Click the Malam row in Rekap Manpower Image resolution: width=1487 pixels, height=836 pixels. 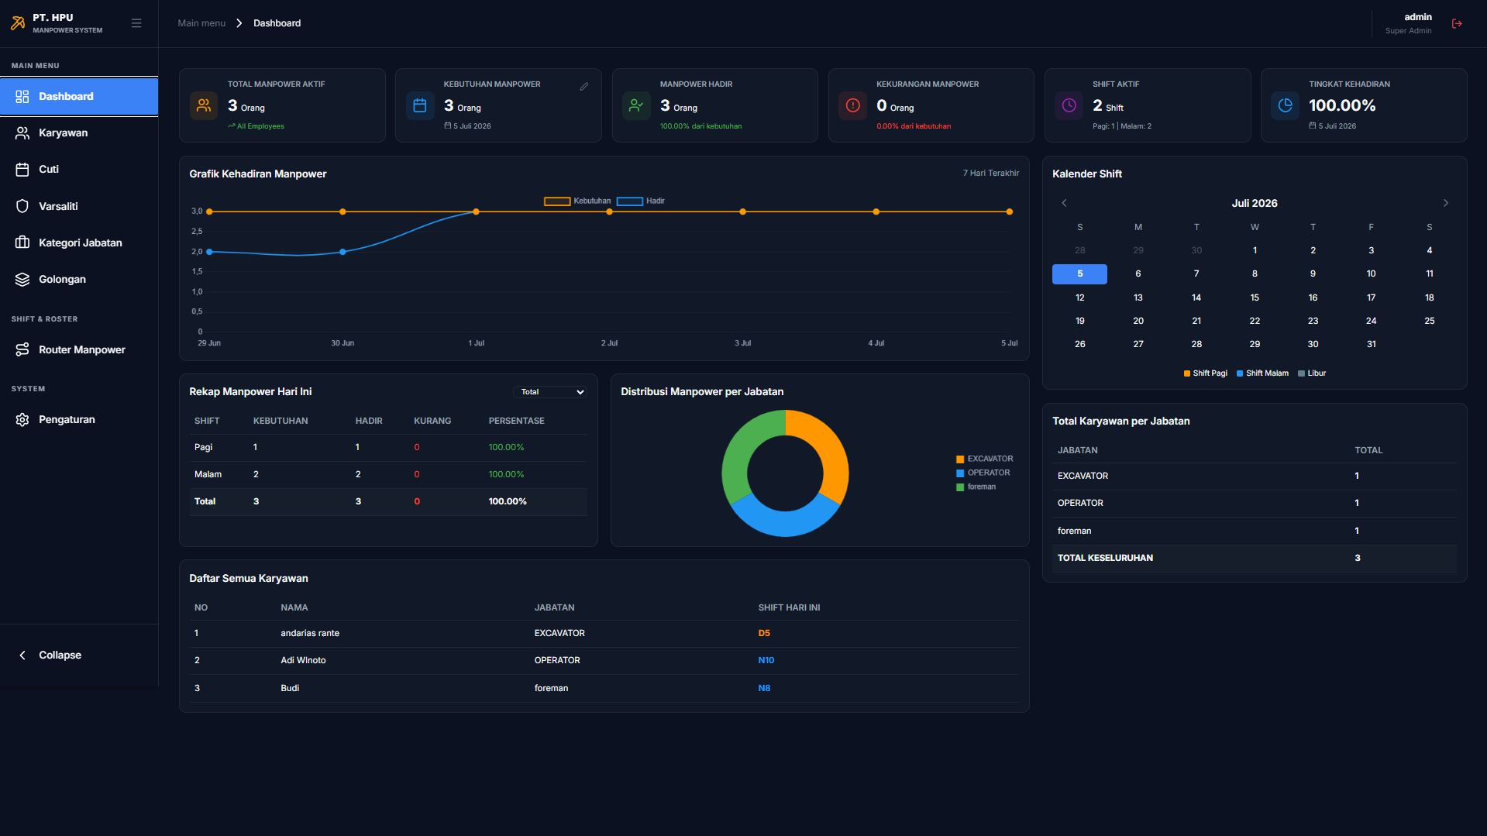pyautogui.click(x=388, y=474)
